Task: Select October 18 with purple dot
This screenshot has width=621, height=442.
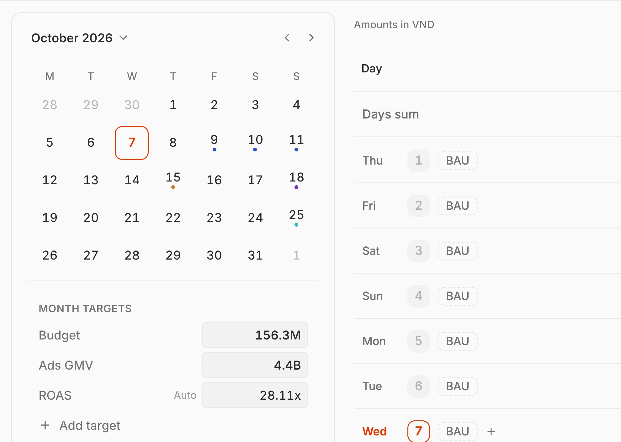Action: coord(296,180)
